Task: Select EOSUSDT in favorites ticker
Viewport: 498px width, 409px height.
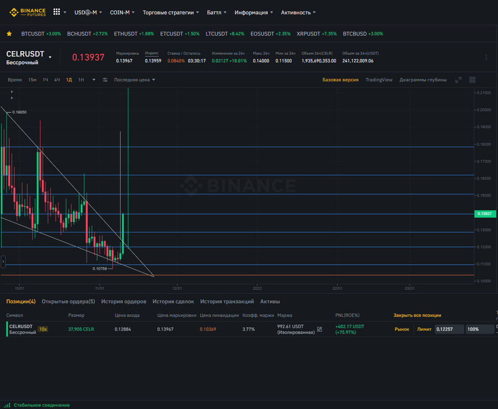Action: [270, 34]
